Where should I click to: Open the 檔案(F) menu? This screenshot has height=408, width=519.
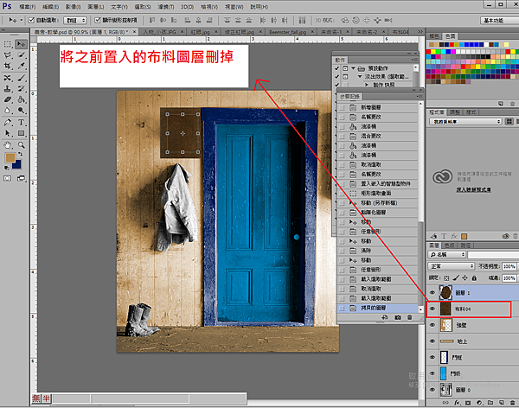(x=28, y=7)
